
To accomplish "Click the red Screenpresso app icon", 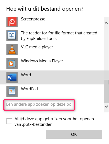I will point(12,22).
